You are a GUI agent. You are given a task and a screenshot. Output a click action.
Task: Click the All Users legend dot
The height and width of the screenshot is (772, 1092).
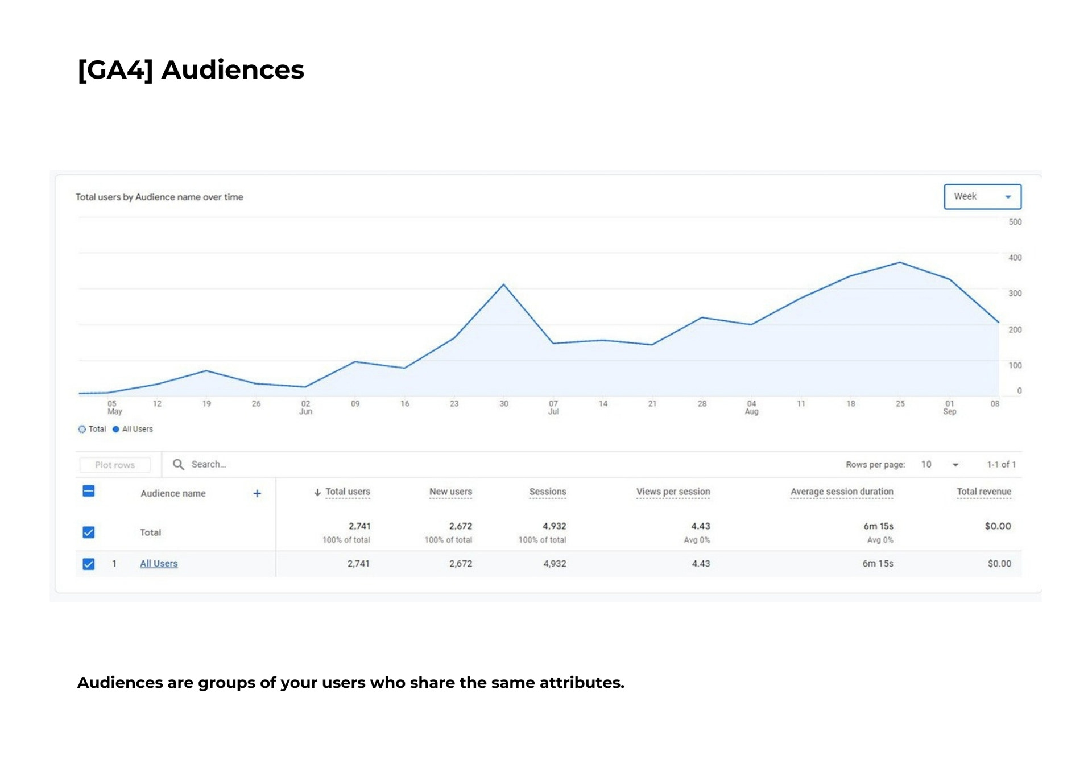(x=116, y=429)
